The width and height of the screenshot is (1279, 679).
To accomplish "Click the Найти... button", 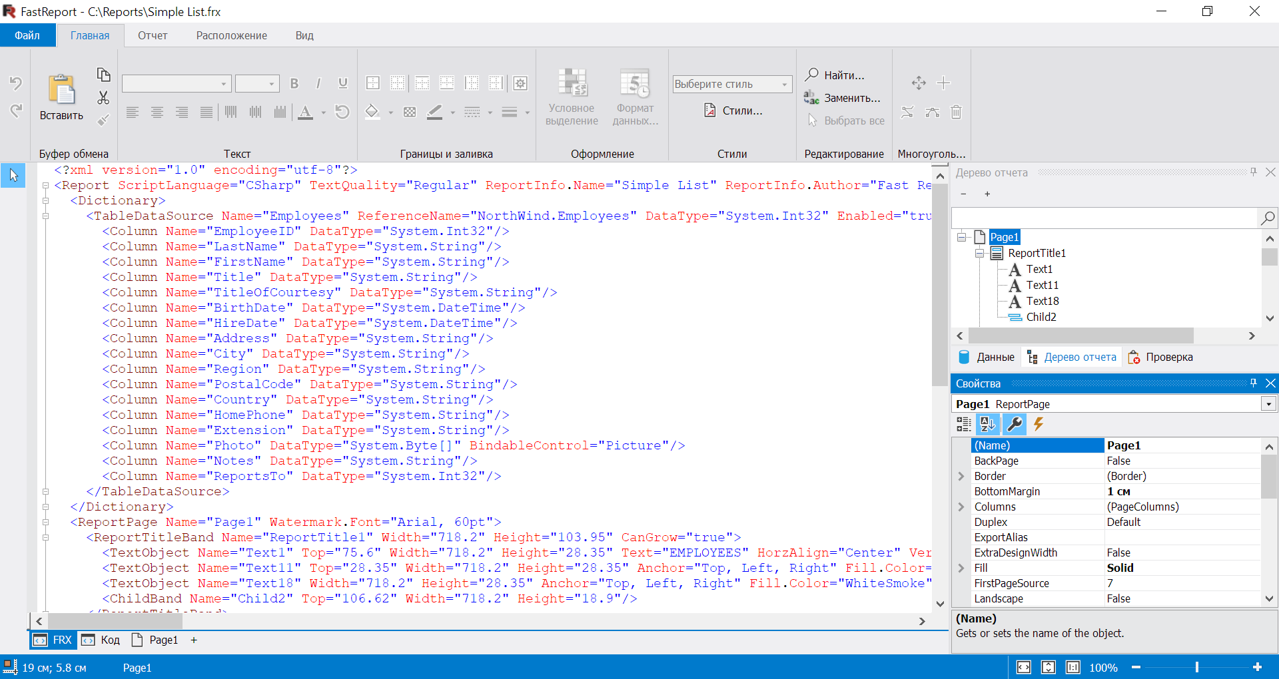I will [x=835, y=75].
